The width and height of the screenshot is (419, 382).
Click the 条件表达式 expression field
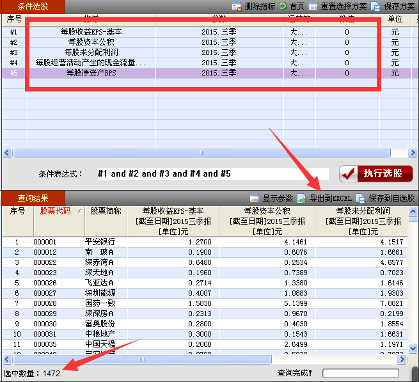click(x=211, y=173)
